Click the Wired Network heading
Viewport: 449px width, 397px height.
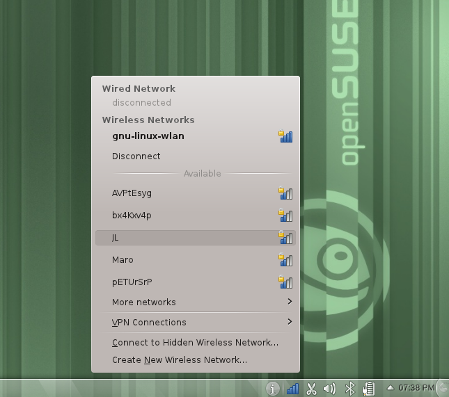pos(139,89)
